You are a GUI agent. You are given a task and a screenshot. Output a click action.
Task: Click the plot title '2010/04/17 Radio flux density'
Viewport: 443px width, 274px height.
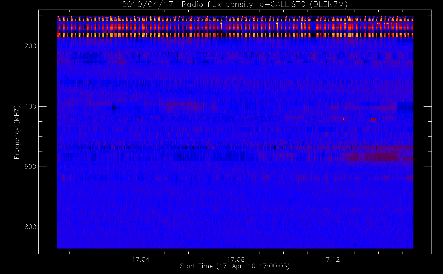click(x=189, y=5)
